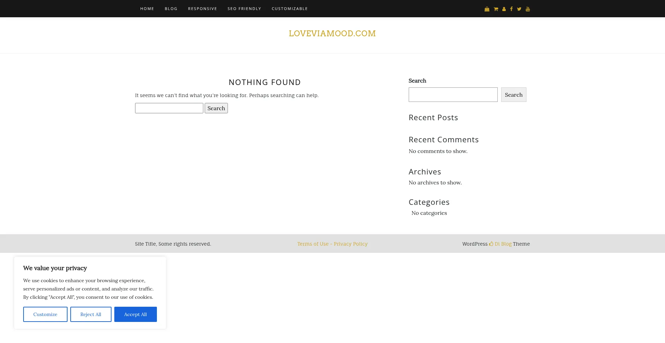Screen dimensions: 665x343
Task: Click the Twitter bird icon
Action: [519, 9]
